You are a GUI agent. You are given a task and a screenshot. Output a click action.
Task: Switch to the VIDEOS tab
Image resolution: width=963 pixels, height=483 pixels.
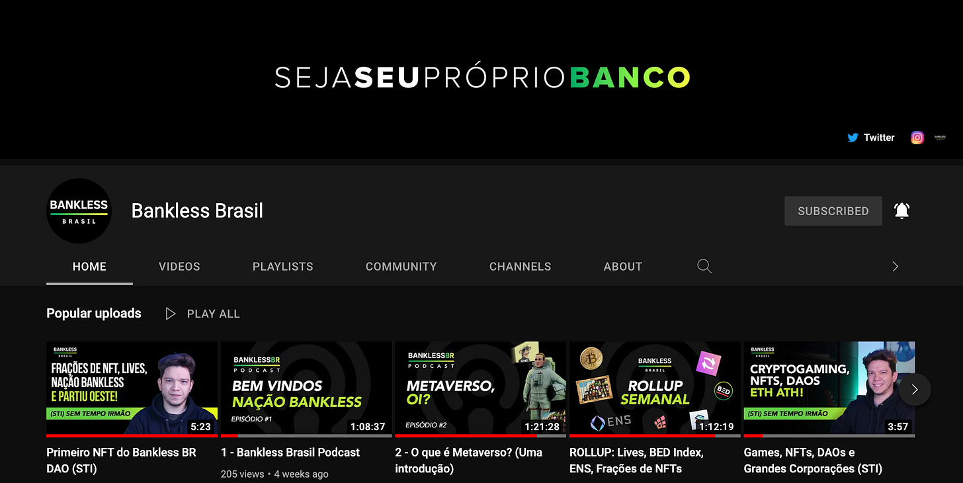[x=179, y=267]
